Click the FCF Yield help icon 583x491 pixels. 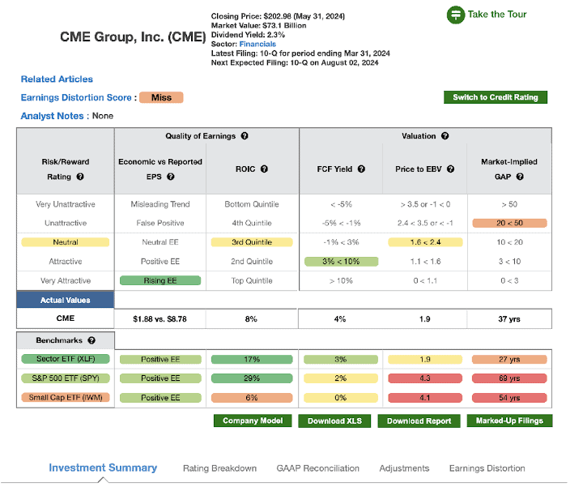[361, 169]
